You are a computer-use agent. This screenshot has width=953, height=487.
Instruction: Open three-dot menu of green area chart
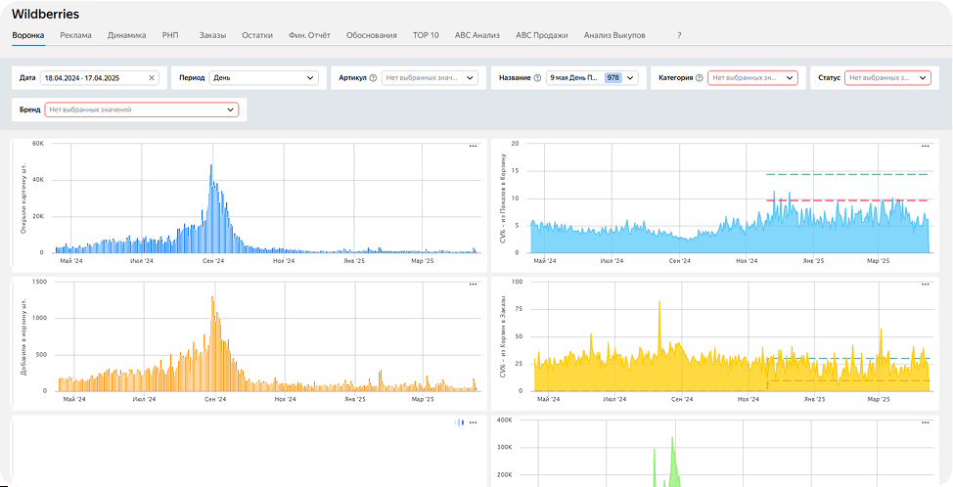point(925,422)
